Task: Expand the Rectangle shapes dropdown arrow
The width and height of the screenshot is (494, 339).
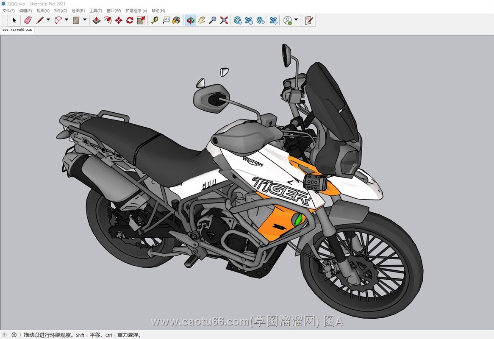Action: click(85, 19)
